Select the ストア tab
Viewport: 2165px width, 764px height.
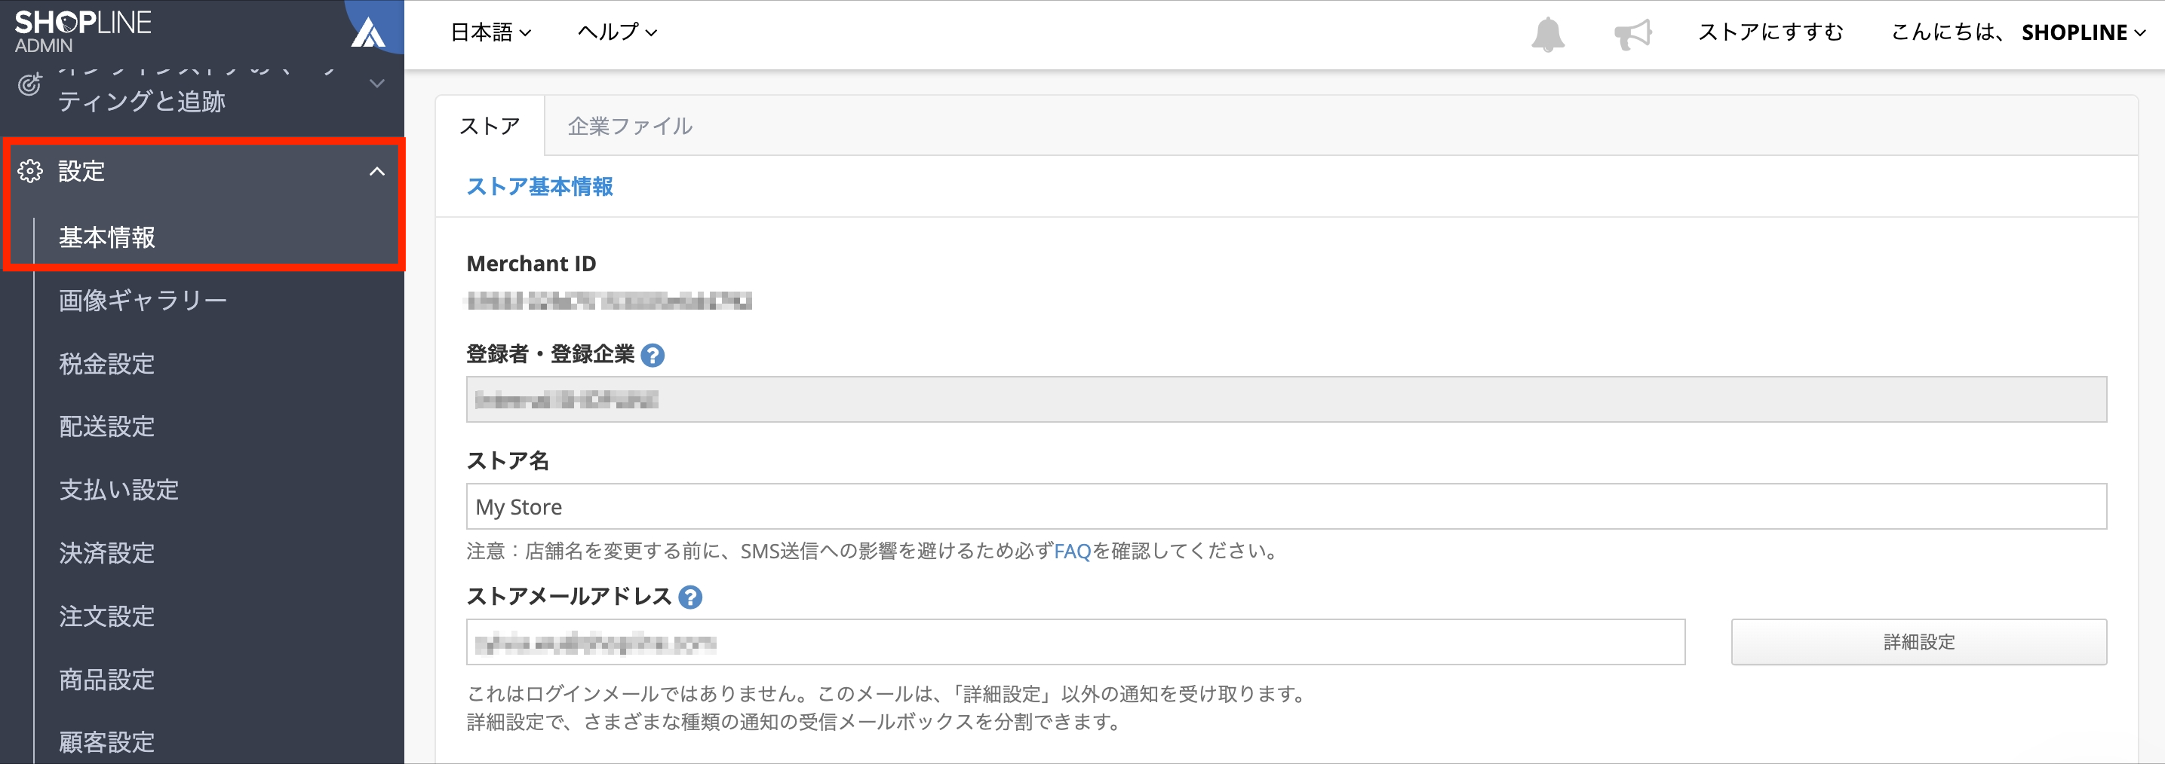[490, 126]
